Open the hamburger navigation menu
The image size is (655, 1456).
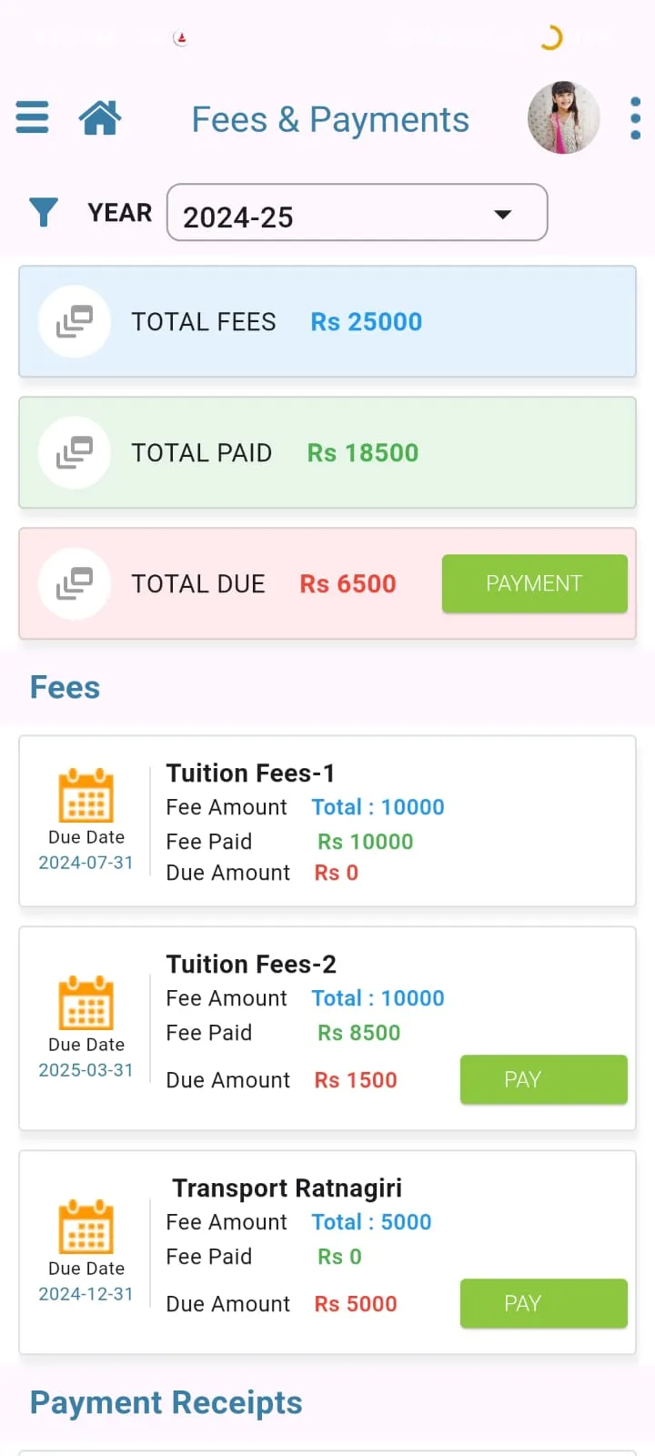point(32,117)
